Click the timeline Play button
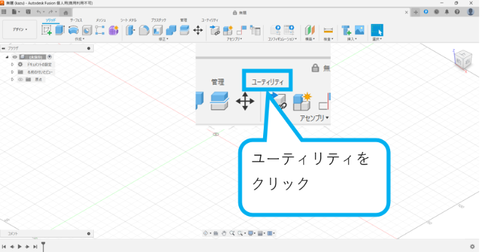This screenshot has width=482, height=252. pos(19,246)
